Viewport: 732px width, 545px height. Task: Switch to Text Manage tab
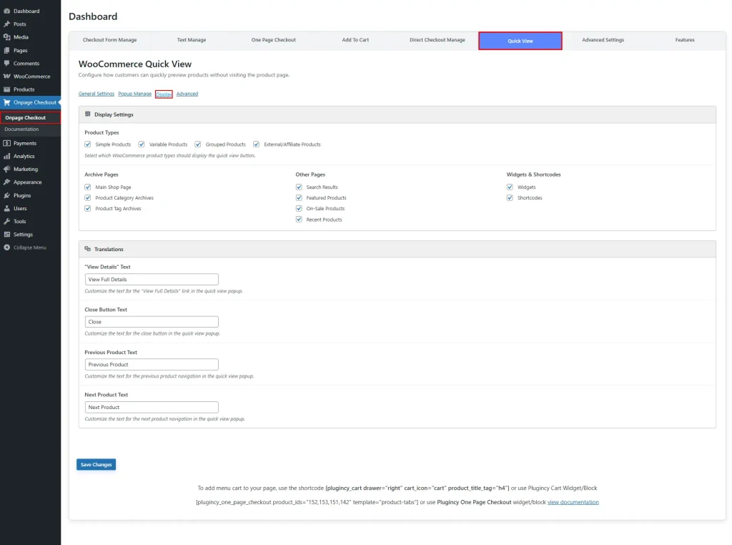coord(192,40)
